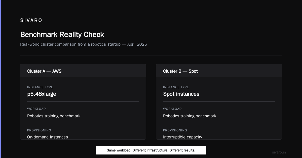Click the Same workload. Different infrastructure banner

tap(151, 150)
